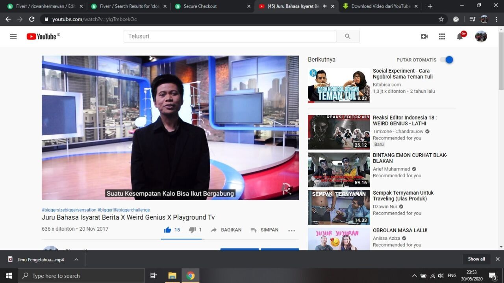The image size is (504, 283).
Task: Click the SIMPAN save button
Action: [265, 230]
